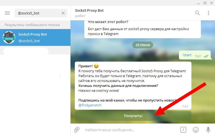
Task: Show bot commands slash icon
Action: pyautogui.click(x=183, y=130)
